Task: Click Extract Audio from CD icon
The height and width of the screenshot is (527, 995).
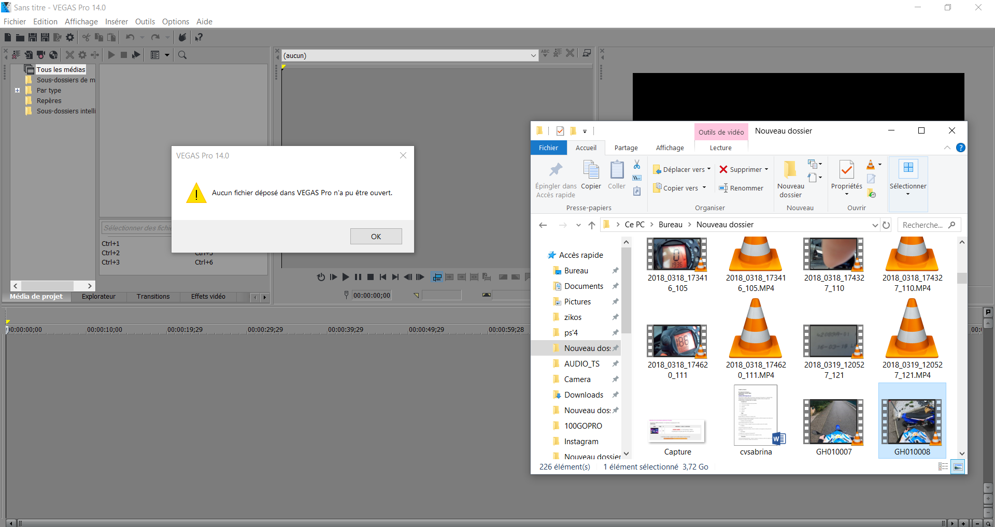Action: click(53, 55)
